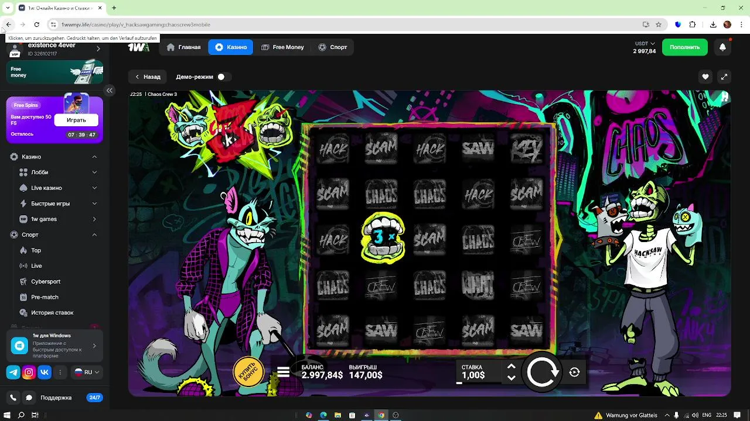Screen dimensions: 750x421
Task: Open browser downloads icon
Action: click(x=713, y=25)
